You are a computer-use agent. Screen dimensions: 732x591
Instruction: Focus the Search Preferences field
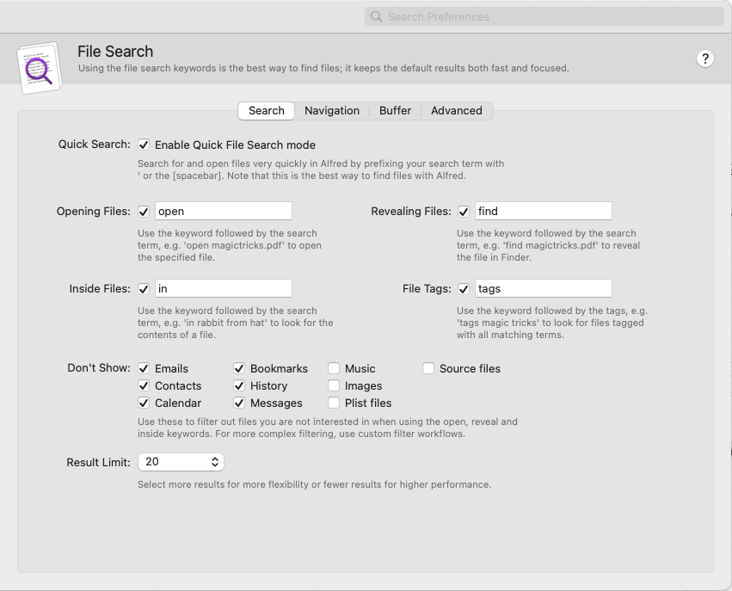point(544,17)
